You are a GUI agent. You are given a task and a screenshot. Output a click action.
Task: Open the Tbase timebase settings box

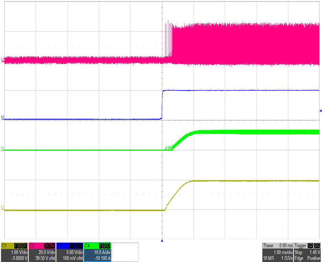click(x=277, y=251)
